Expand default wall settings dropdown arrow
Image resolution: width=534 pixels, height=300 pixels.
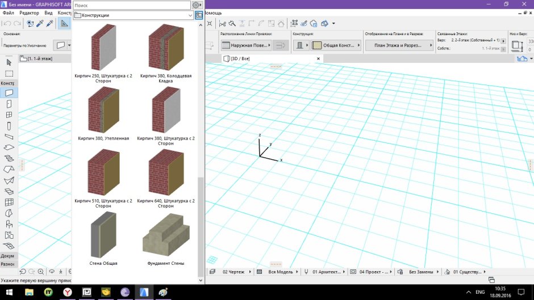click(x=69, y=45)
